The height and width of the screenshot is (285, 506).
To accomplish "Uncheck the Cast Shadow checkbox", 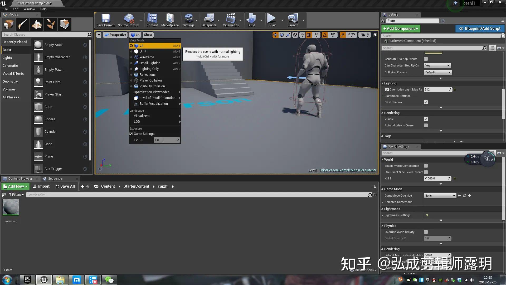I will pos(426,102).
